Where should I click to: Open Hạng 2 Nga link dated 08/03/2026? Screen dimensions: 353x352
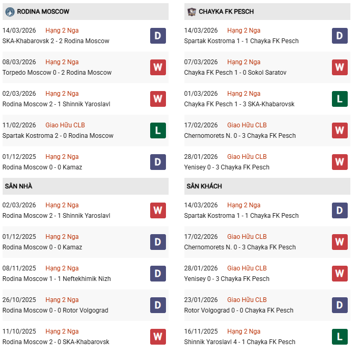tap(62, 62)
